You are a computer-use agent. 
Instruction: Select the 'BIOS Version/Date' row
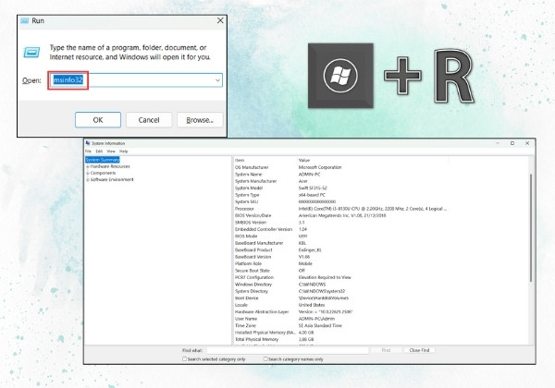(x=381, y=215)
